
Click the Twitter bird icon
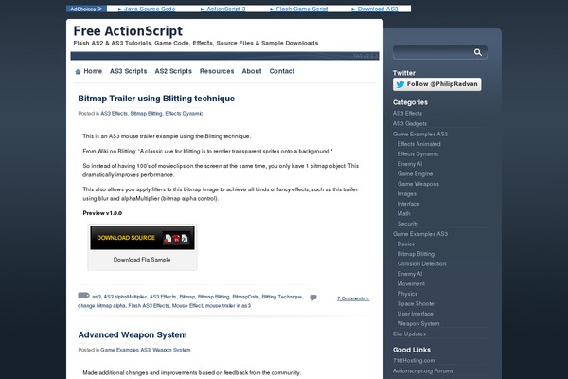399,84
